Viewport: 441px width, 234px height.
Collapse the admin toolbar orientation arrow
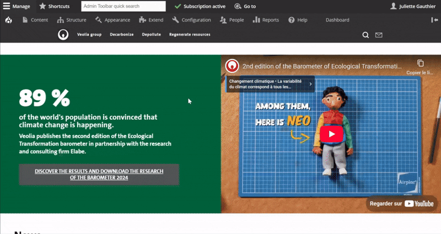tap(434, 20)
